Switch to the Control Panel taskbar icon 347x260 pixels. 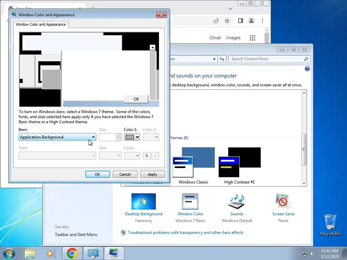tap(93, 253)
